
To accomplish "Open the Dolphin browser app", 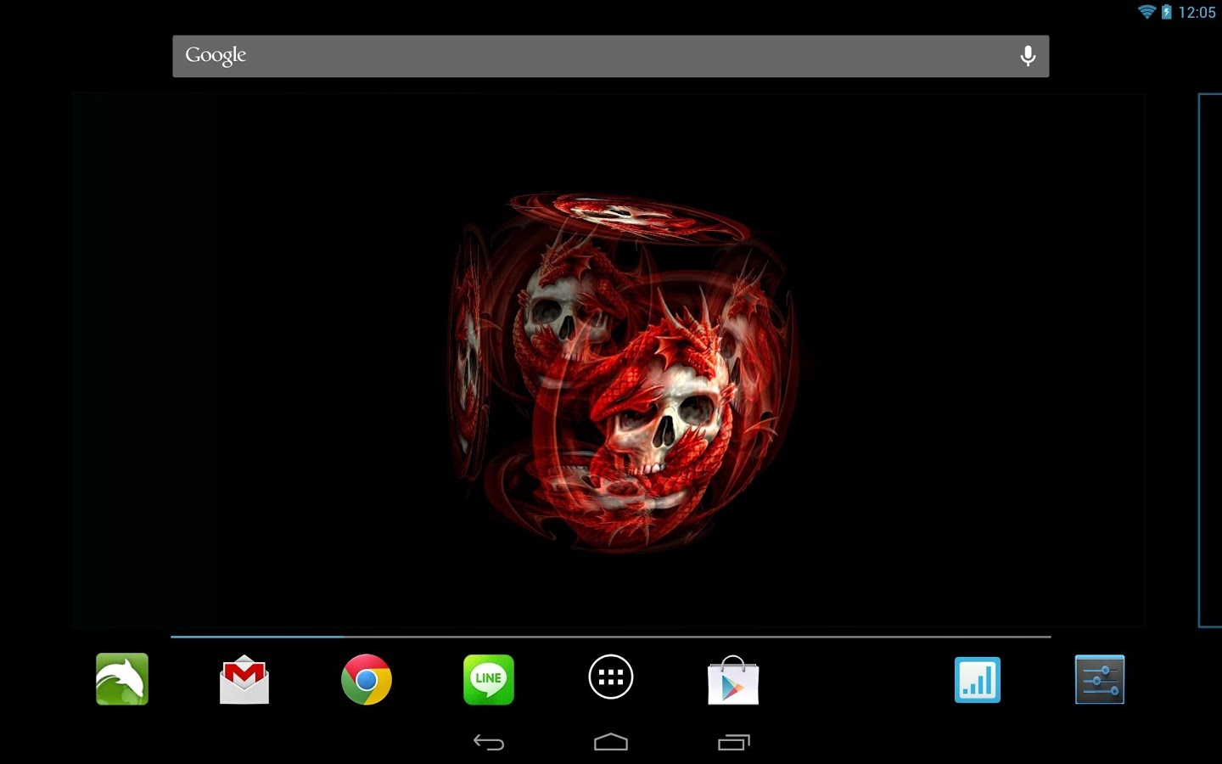I will [x=122, y=679].
